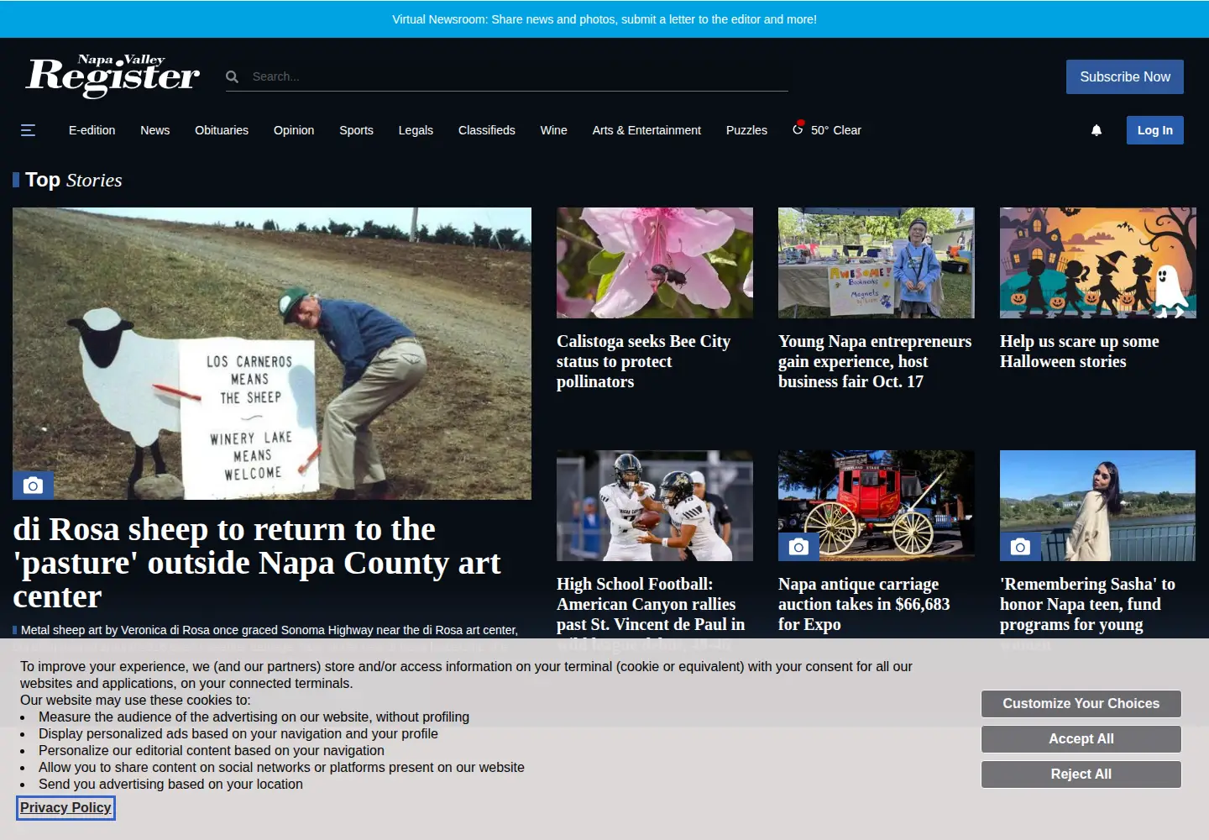
Task: Open Young Napa entrepreneurs headline
Action: 875,361
